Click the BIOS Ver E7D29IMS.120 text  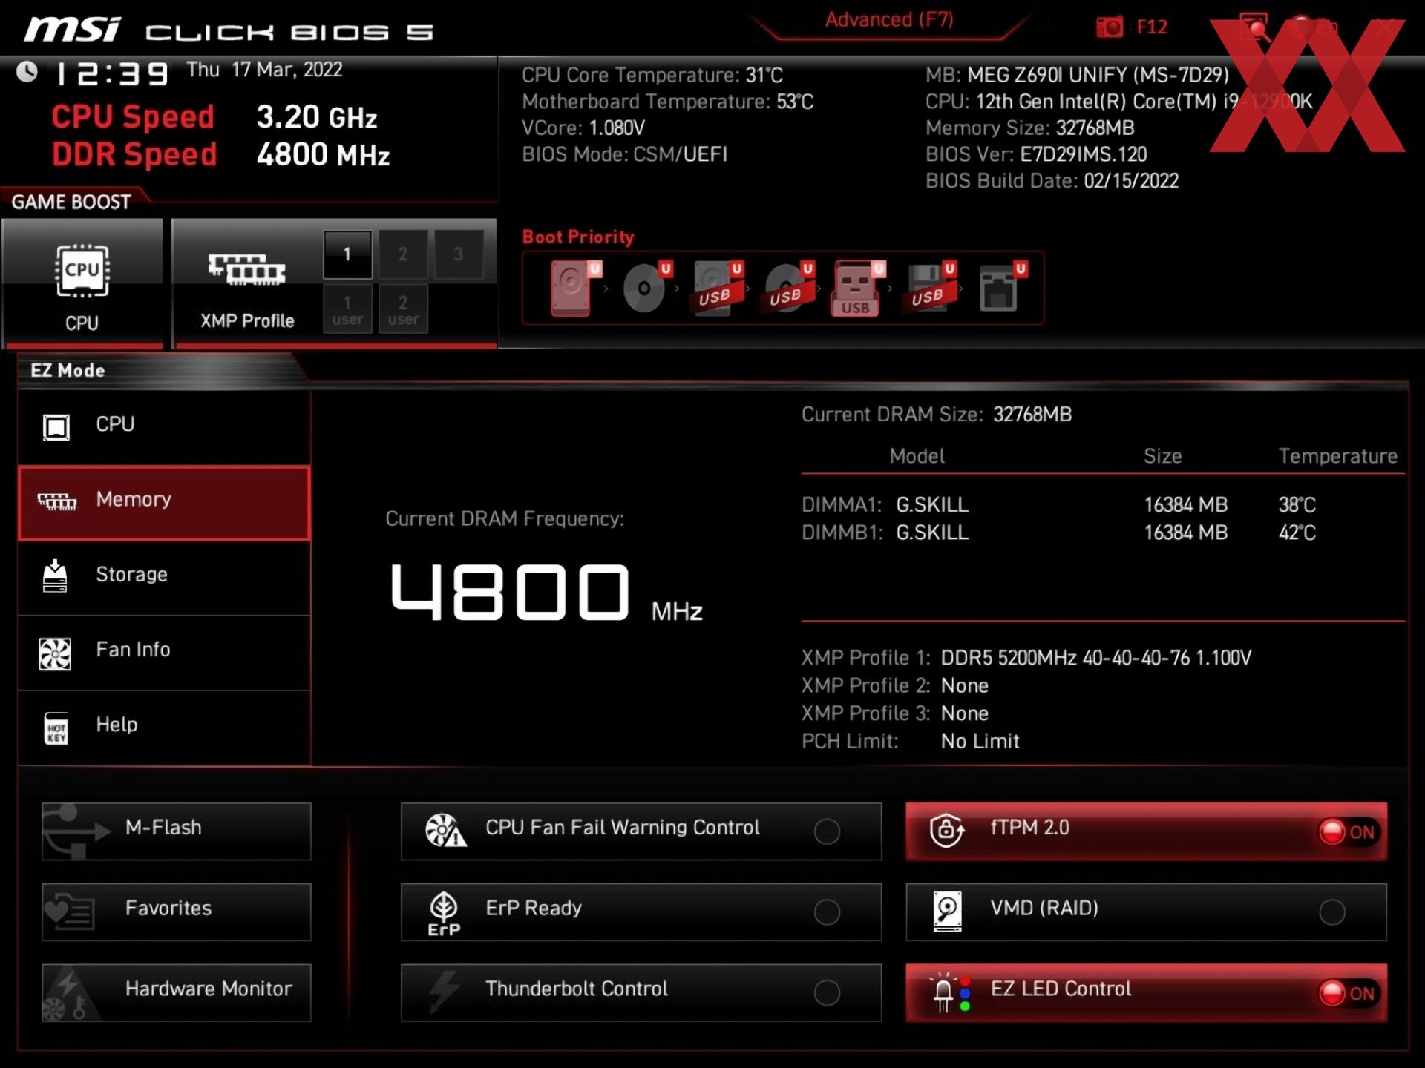point(1036,155)
